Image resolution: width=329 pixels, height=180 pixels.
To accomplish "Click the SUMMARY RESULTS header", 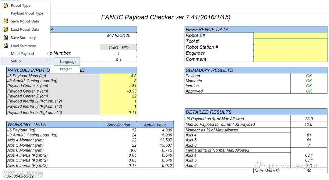I will click(x=256, y=70).
